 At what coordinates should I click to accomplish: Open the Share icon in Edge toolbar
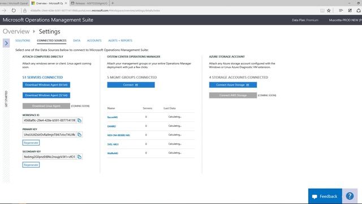358,10
